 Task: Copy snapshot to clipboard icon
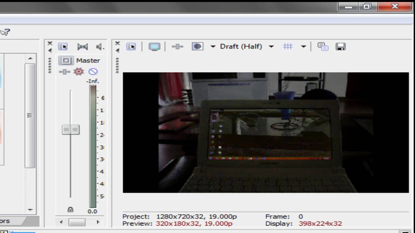(x=323, y=47)
